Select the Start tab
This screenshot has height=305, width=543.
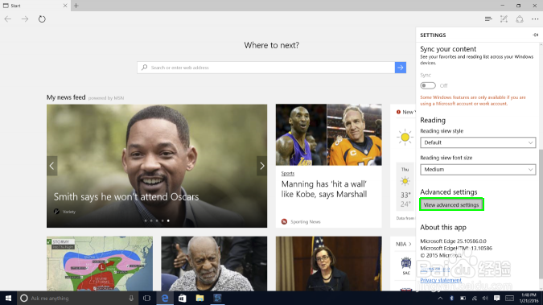coord(35,6)
